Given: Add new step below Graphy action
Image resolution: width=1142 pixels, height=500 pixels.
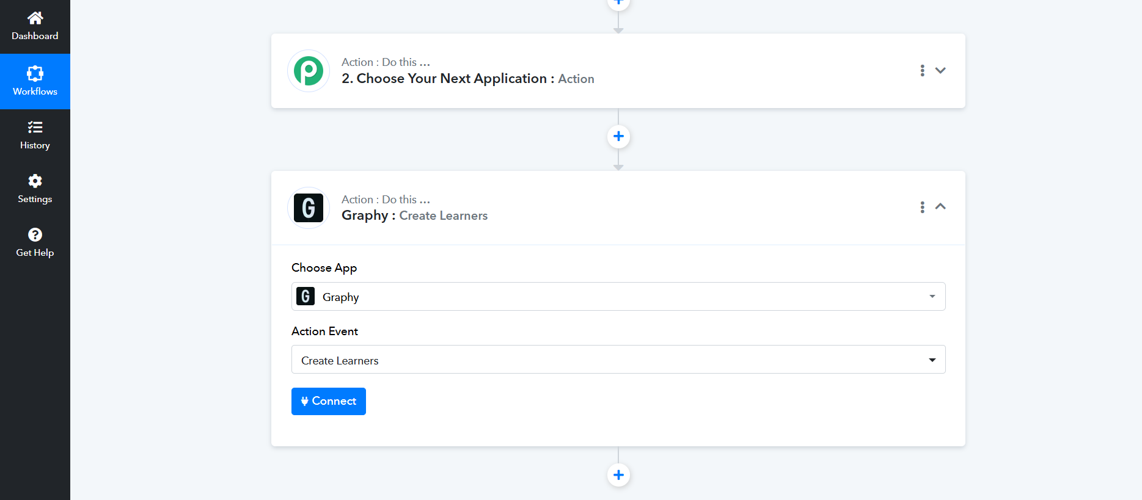Looking at the screenshot, I should (x=618, y=475).
